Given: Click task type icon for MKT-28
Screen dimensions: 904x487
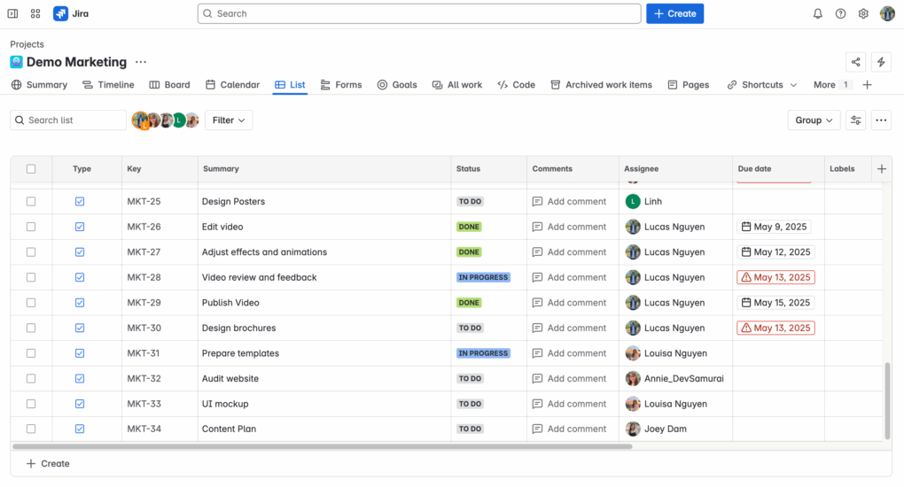Looking at the screenshot, I should [80, 277].
